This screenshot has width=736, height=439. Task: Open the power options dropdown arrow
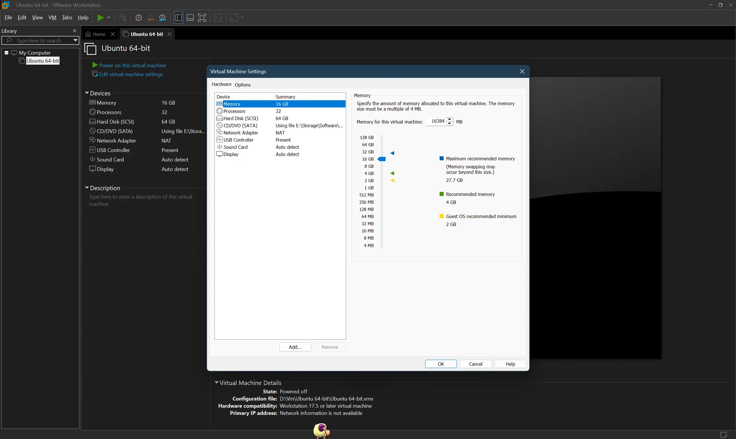click(109, 18)
